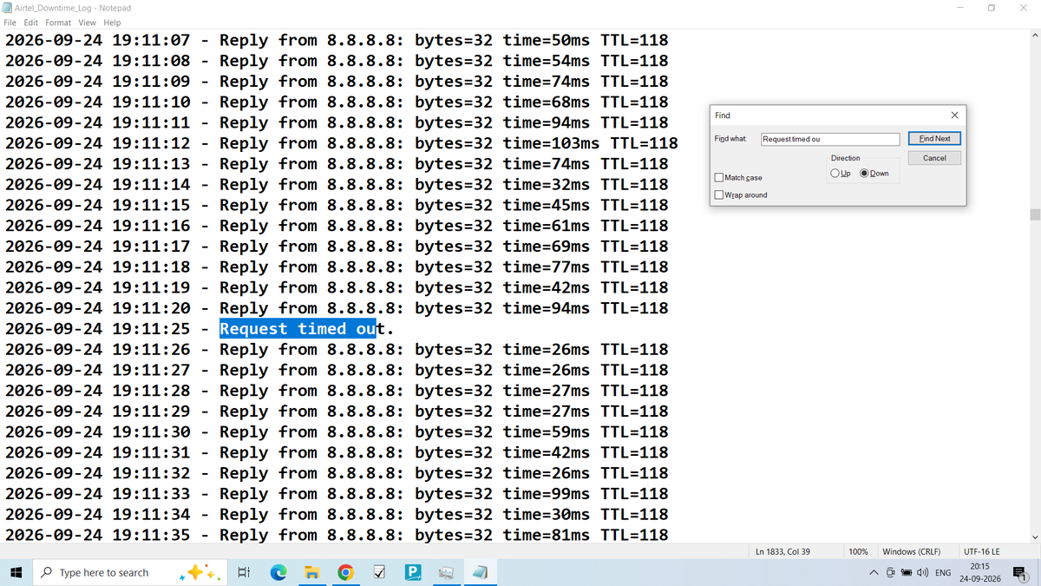
Task: Click the scrollbar up arrow
Action: click(x=1034, y=36)
